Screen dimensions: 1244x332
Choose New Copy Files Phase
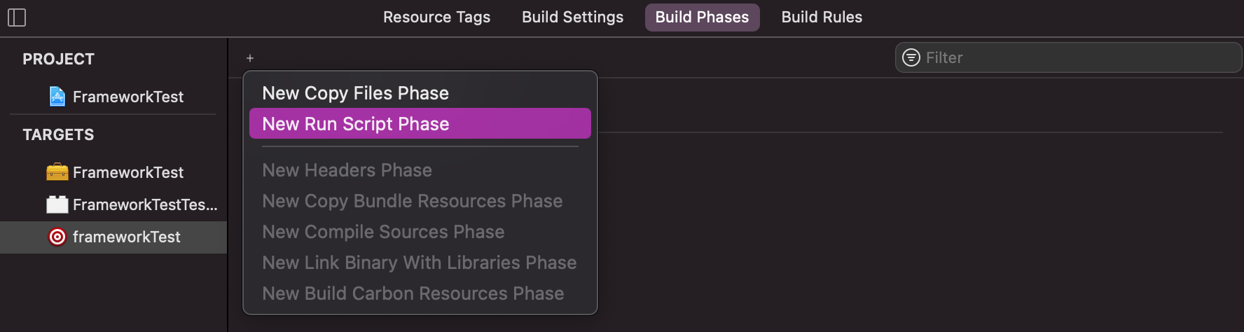click(x=355, y=93)
